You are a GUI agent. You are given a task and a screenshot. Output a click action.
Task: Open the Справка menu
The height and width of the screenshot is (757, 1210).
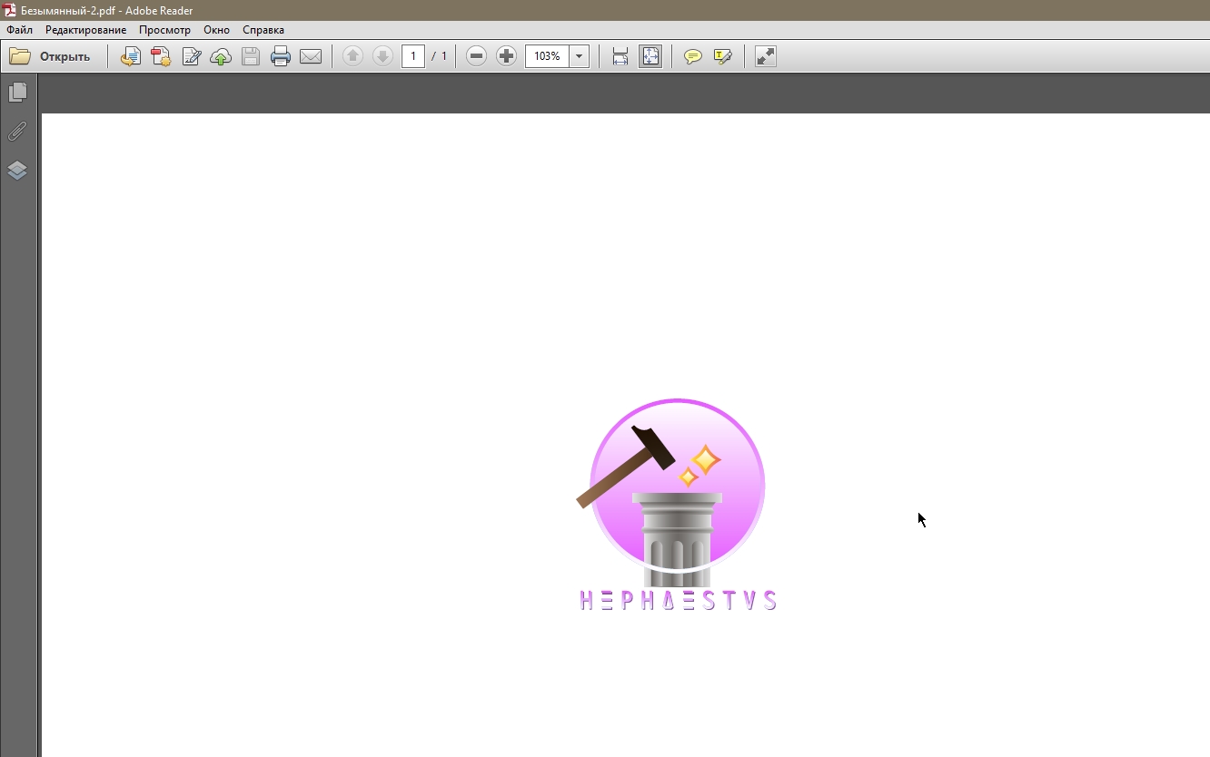[263, 30]
